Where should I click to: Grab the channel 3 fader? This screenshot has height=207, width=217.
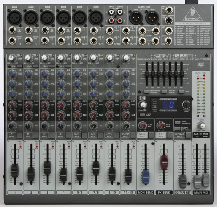tap(47, 168)
